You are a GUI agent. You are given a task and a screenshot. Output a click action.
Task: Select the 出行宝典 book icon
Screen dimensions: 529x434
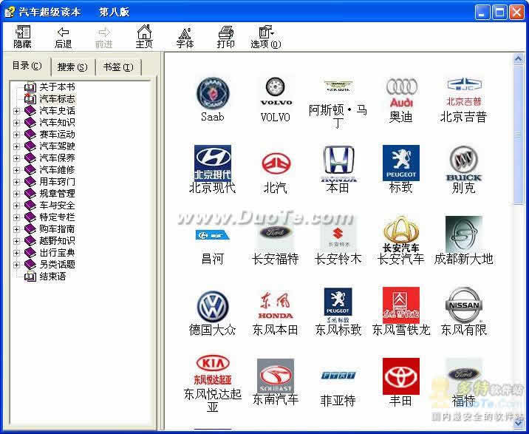30,253
